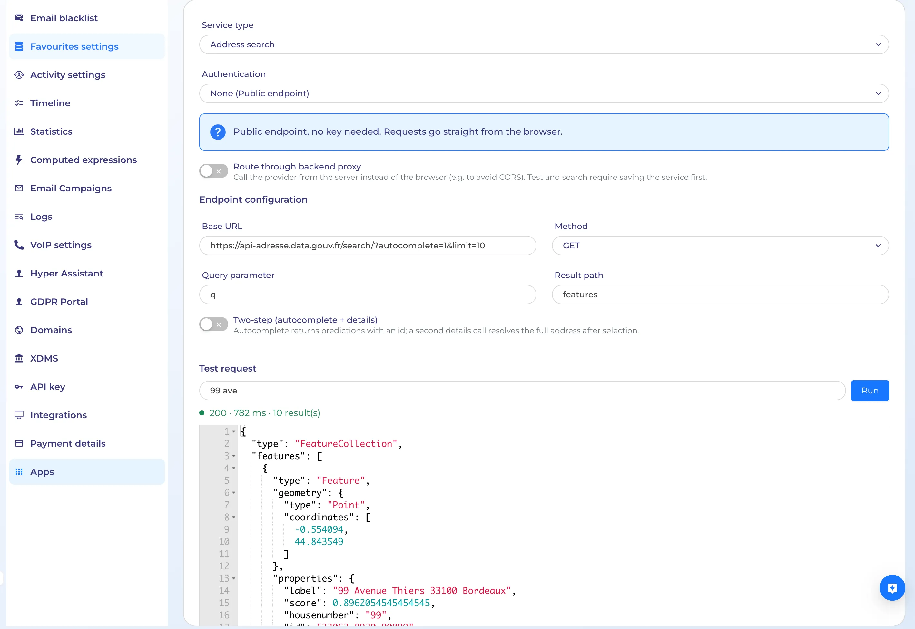Click the Activity settings icon

[19, 74]
